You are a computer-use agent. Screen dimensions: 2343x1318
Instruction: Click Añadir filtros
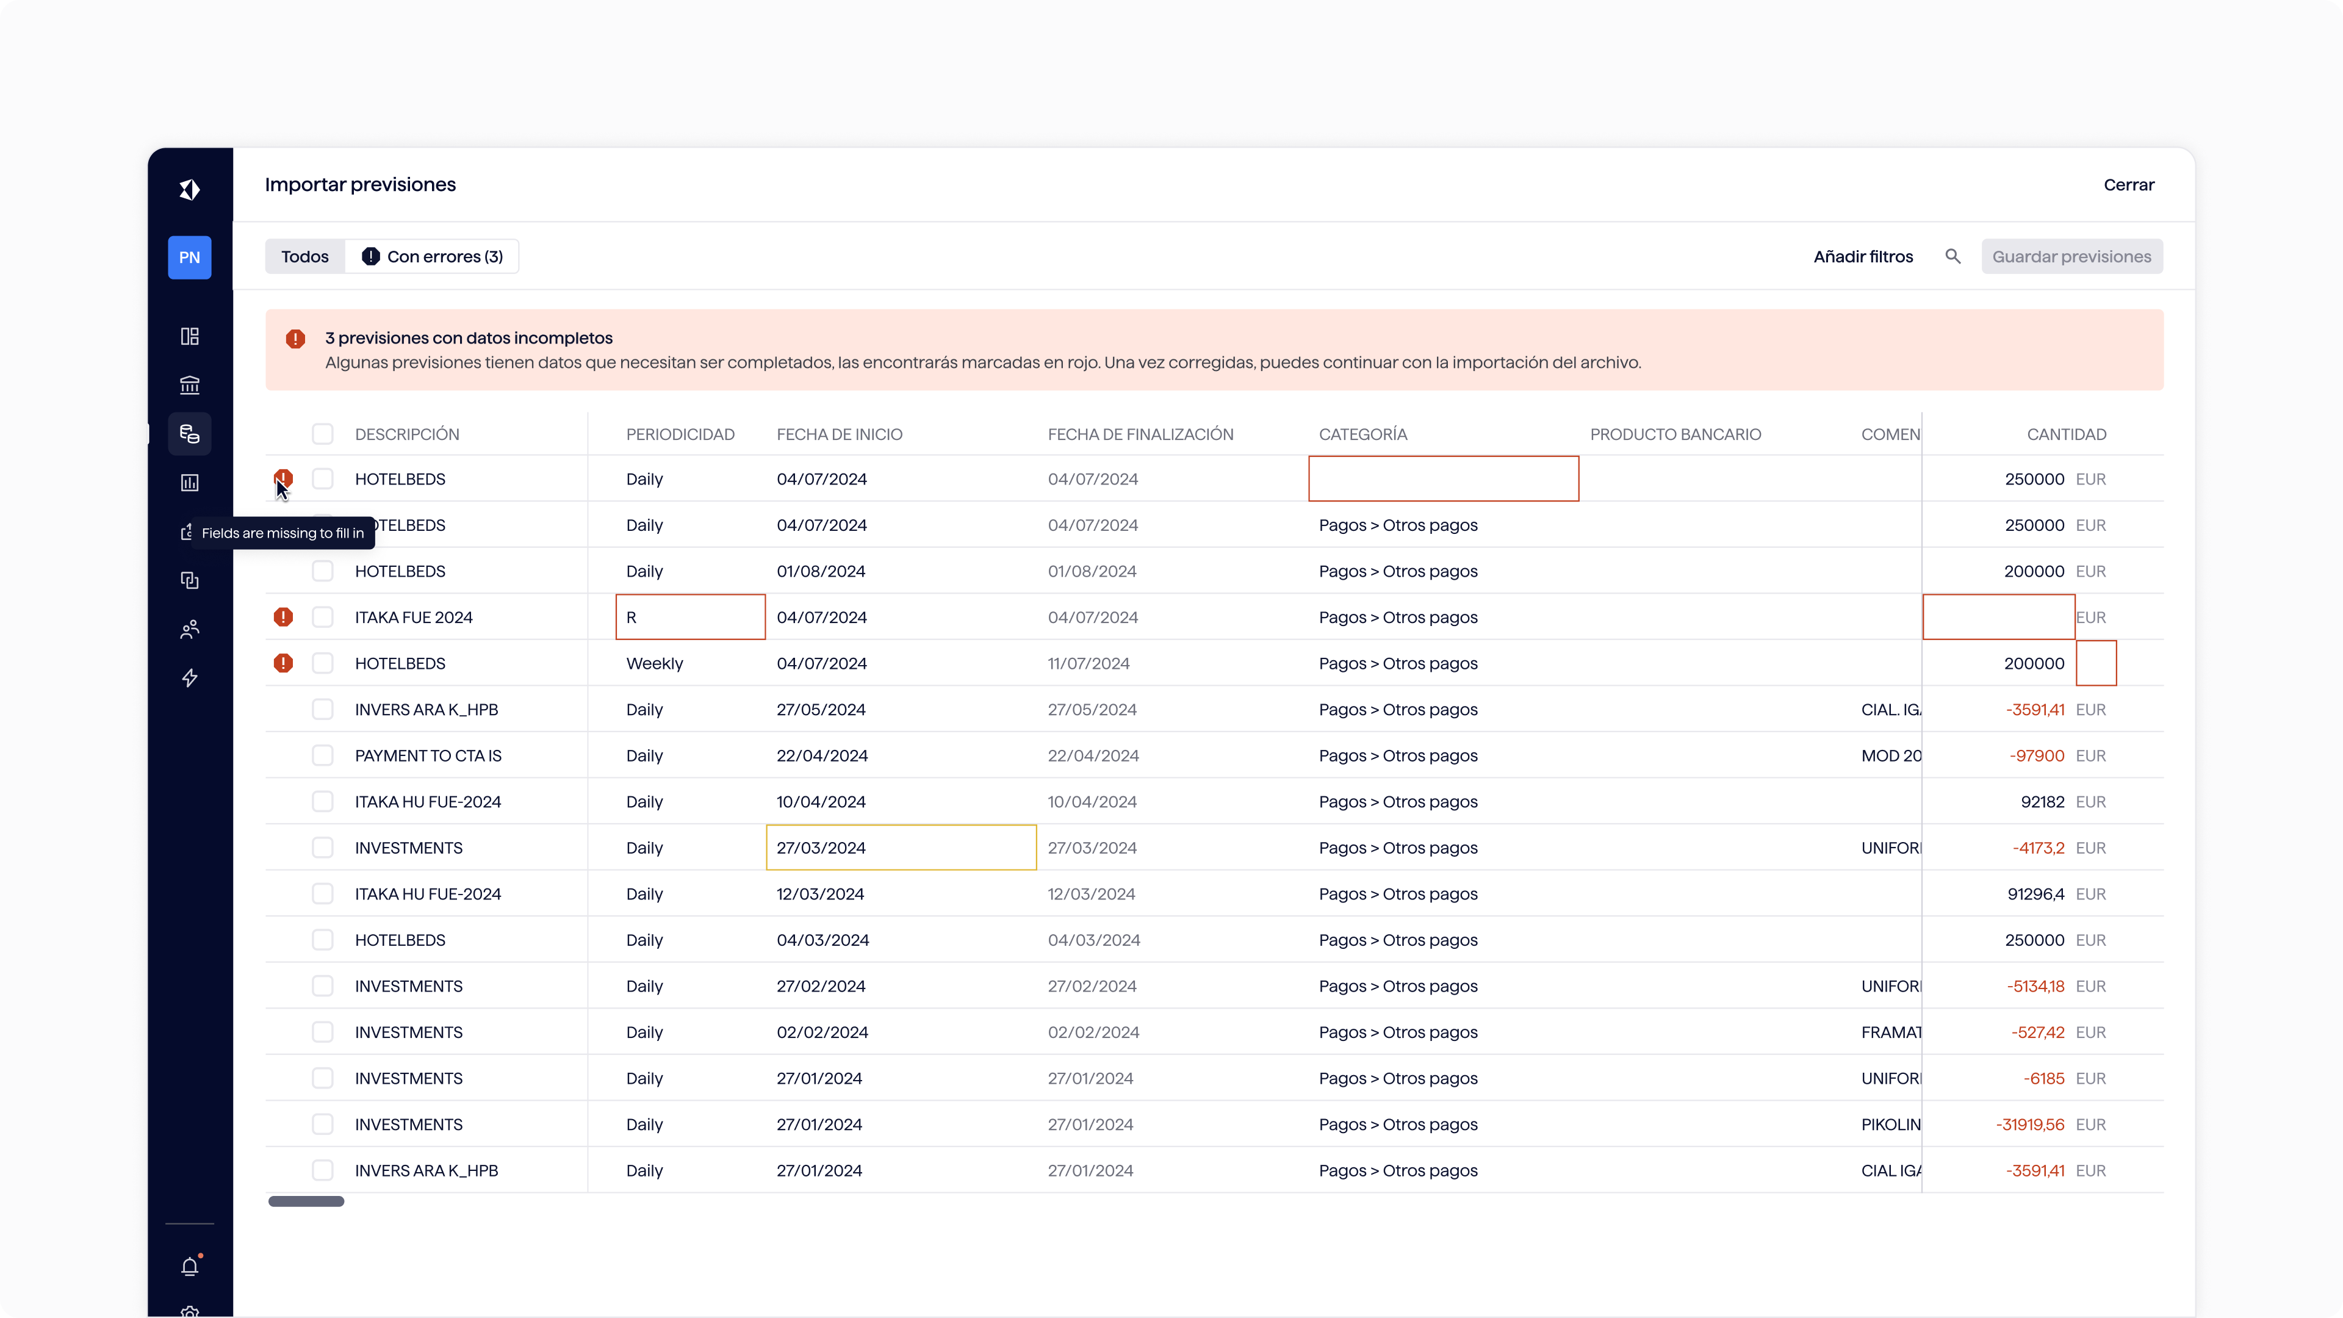click(x=1863, y=256)
